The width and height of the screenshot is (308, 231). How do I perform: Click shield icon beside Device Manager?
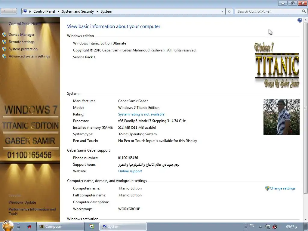(x=4, y=35)
